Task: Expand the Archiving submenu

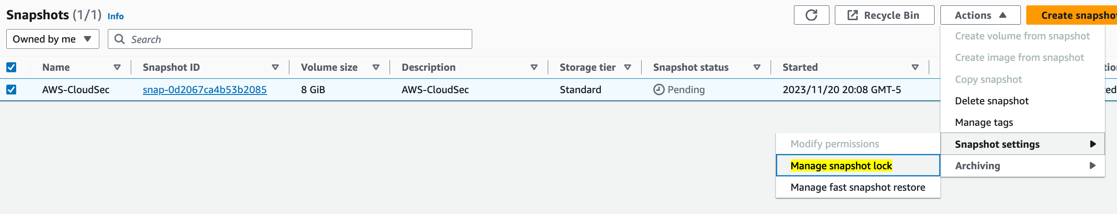Action: tap(1023, 166)
